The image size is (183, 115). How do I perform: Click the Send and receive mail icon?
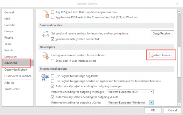[45, 34]
